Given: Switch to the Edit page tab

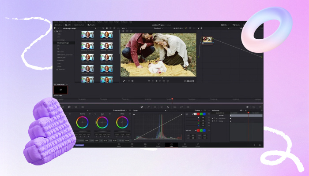Looking at the screenshot, I should (x=145, y=145).
